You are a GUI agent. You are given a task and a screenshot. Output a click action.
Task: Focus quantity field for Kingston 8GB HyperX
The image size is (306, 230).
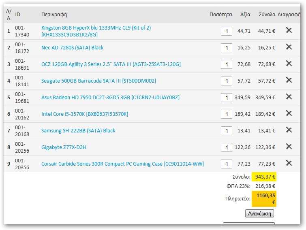227,31
